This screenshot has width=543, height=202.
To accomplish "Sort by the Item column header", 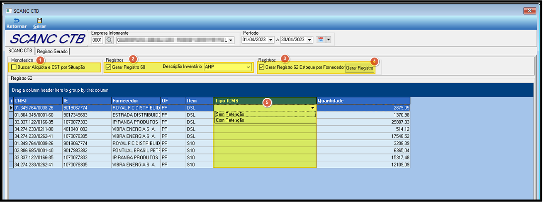I will coord(200,101).
